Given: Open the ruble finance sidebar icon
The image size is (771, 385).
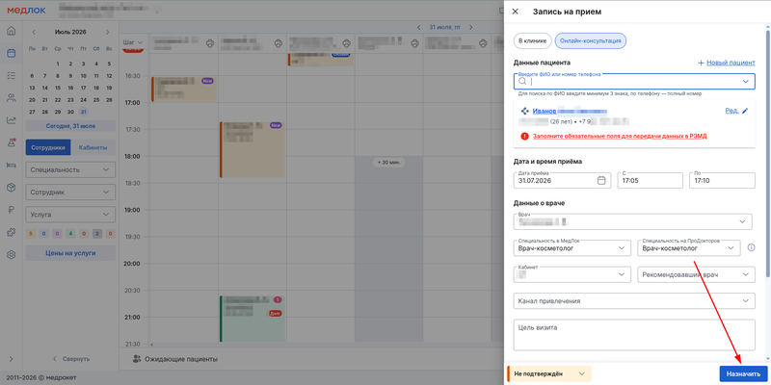Looking at the screenshot, I should point(11,210).
